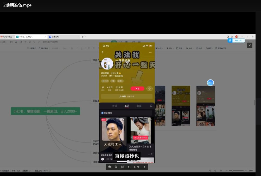This screenshot has height=176, width=261.
Task: Click the export download icon in toolbar
Action: [x=16, y=42]
